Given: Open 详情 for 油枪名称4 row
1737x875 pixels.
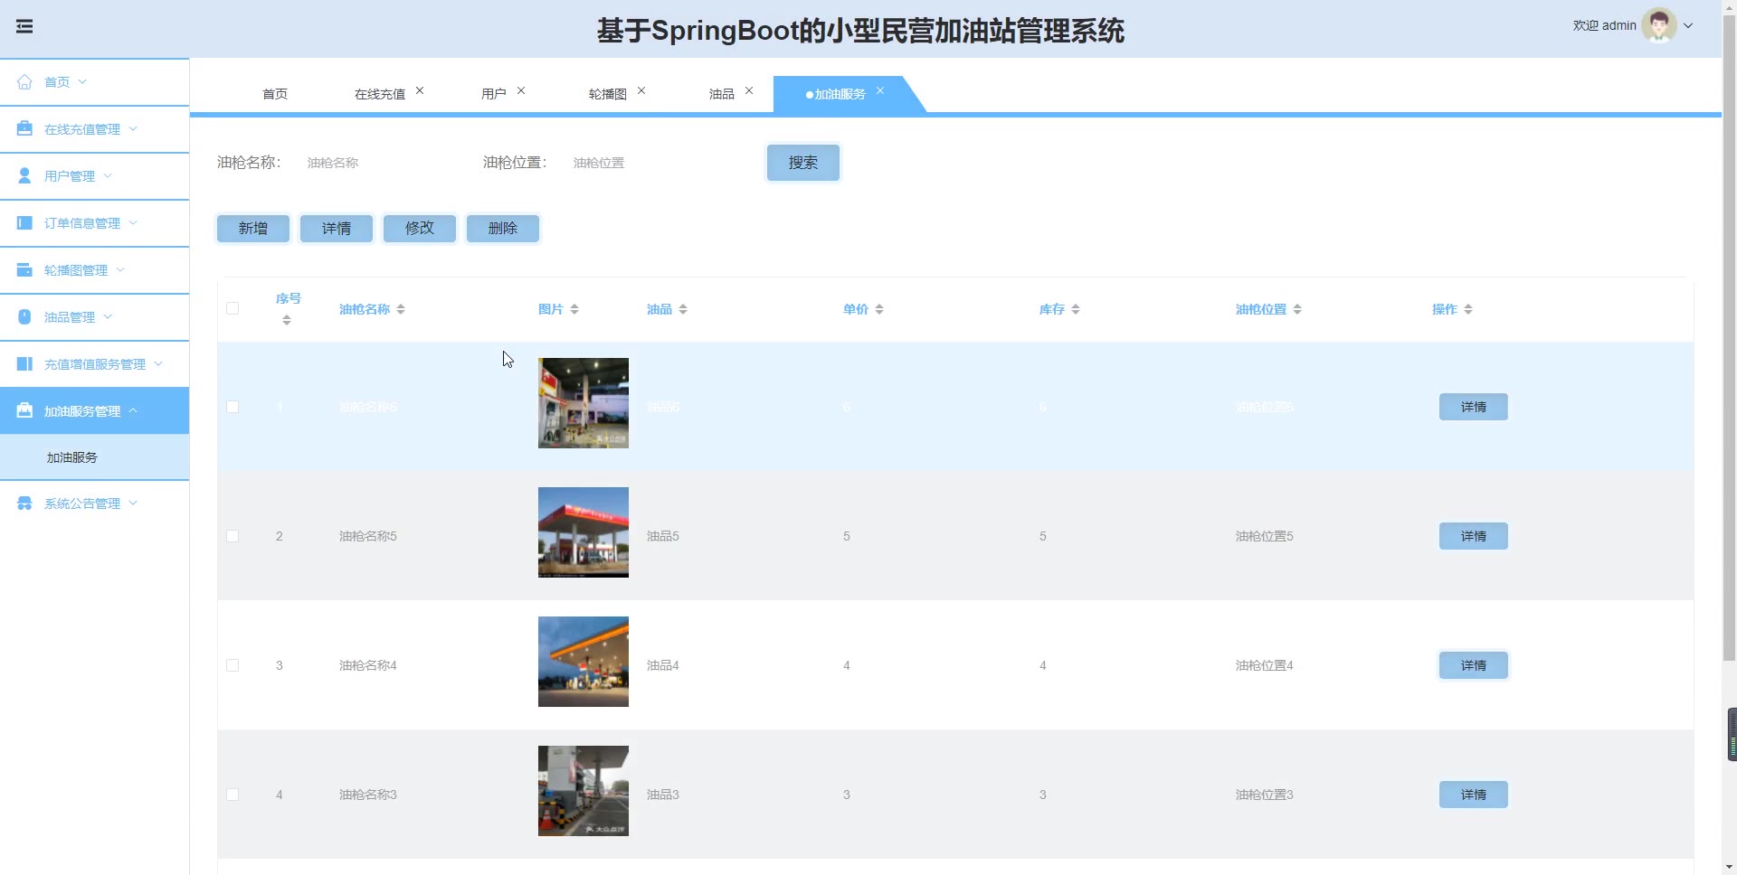Looking at the screenshot, I should 1474,665.
